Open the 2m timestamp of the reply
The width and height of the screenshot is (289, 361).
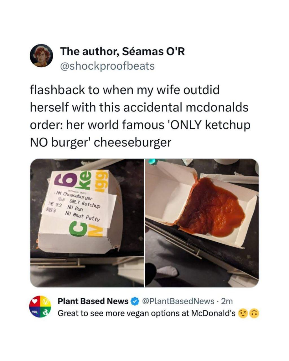(x=227, y=301)
